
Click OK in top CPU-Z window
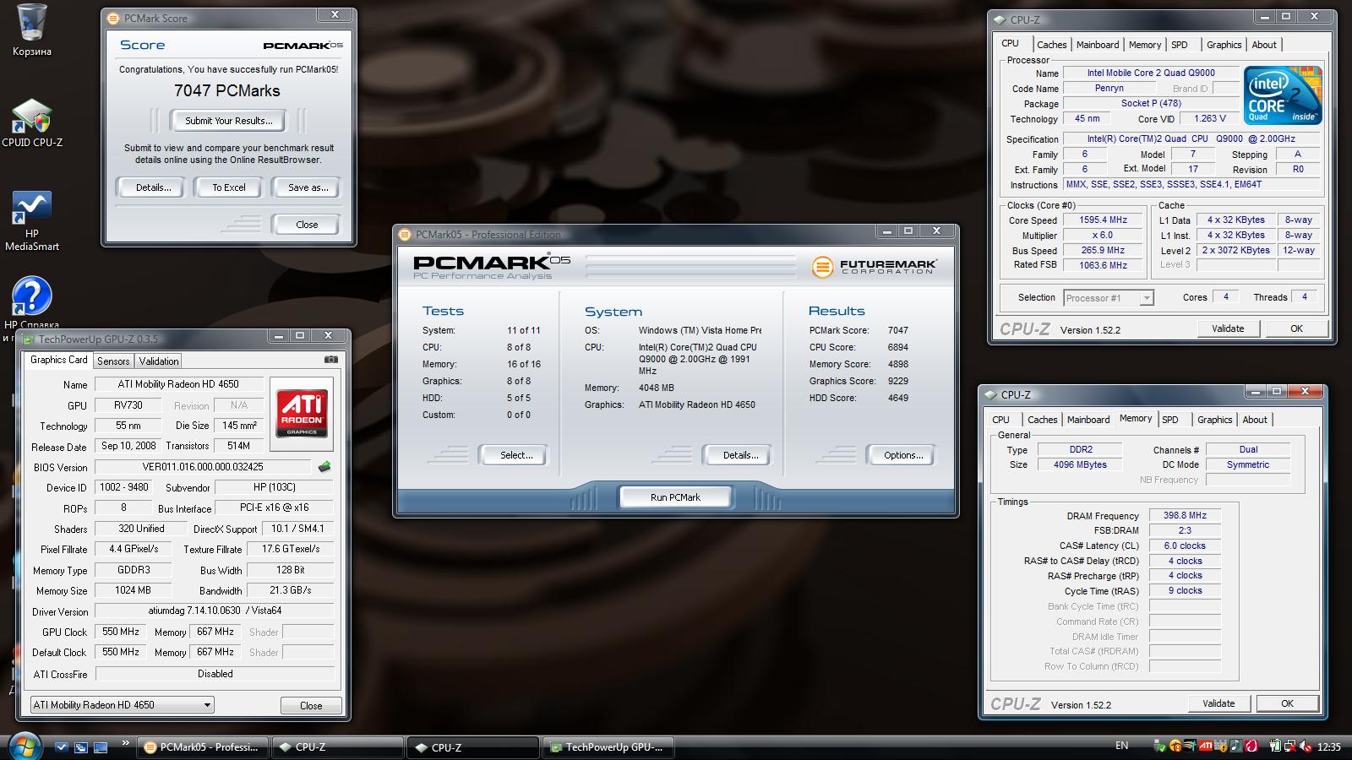(1296, 328)
